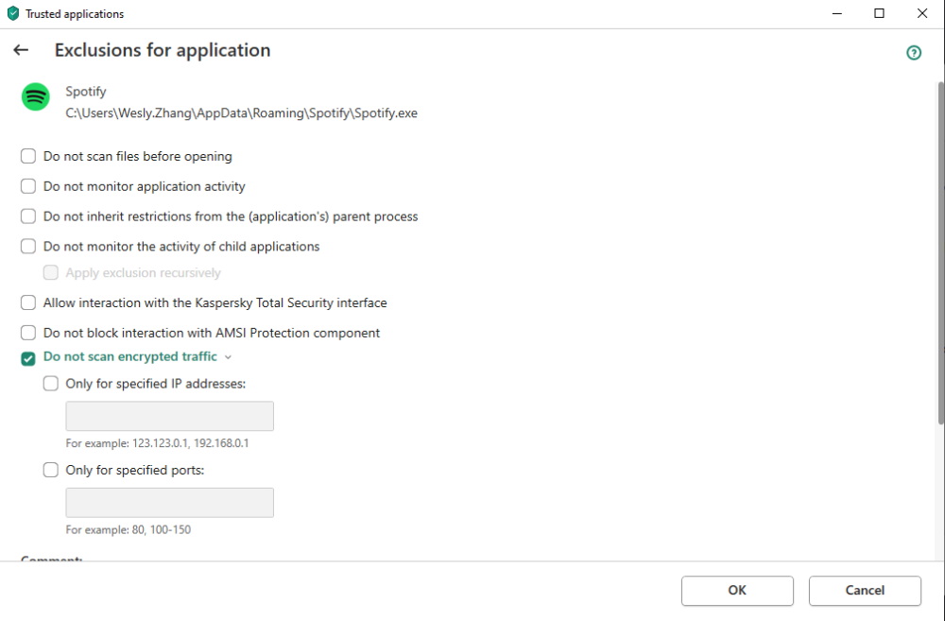The height and width of the screenshot is (621, 945).
Task: Collapse the encrypted traffic options chevron
Action: (x=228, y=357)
